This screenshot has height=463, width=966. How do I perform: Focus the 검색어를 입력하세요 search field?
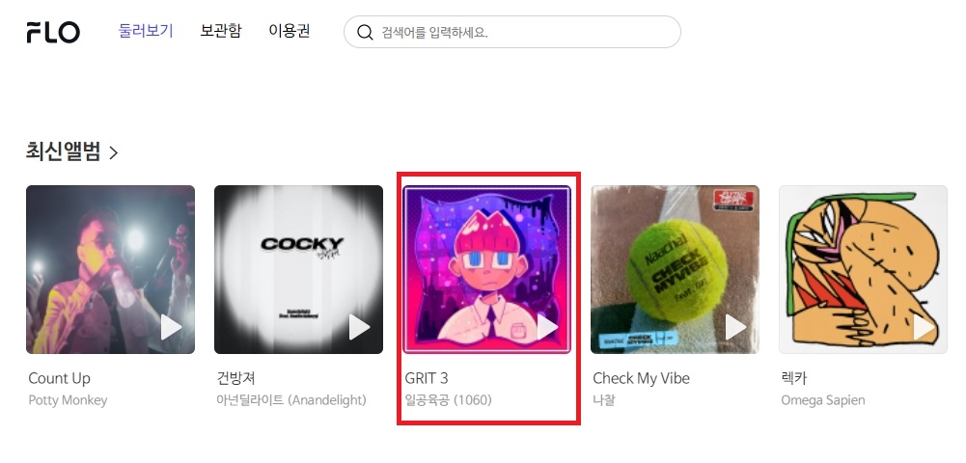(x=512, y=32)
